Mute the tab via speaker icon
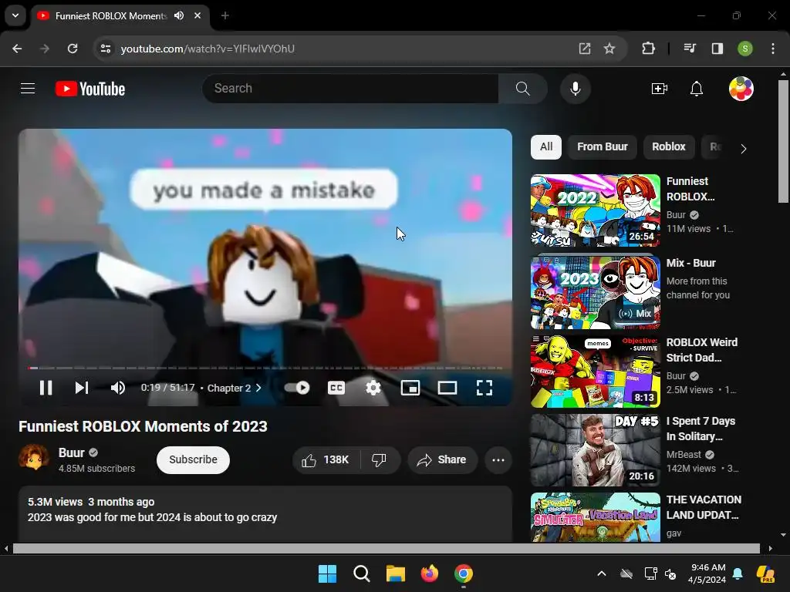Image resolution: width=790 pixels, height=592 pixels. coord(179,15)
